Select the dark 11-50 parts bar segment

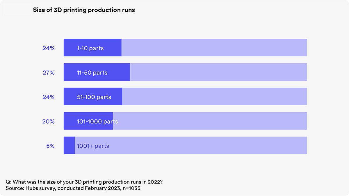click(97, 72)
